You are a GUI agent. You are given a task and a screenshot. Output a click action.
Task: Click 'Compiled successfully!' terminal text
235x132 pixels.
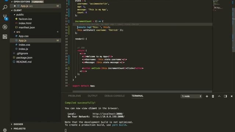(x=80, y=103)
